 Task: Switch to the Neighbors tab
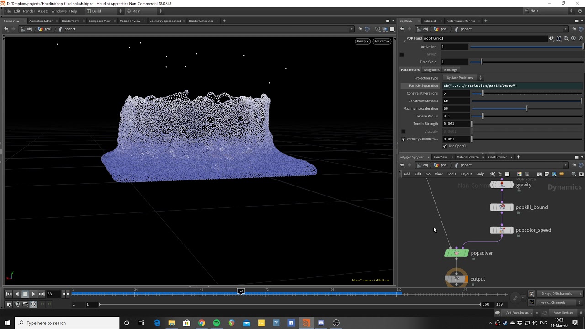(431, 70)
